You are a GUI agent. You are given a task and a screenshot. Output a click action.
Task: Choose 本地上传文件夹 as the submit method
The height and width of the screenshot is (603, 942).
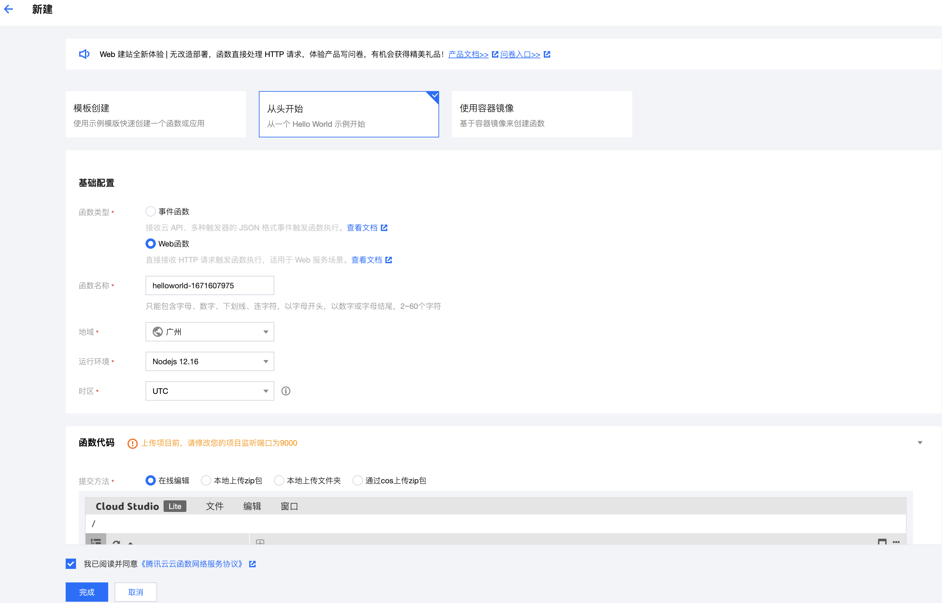[x=279, y=480]
